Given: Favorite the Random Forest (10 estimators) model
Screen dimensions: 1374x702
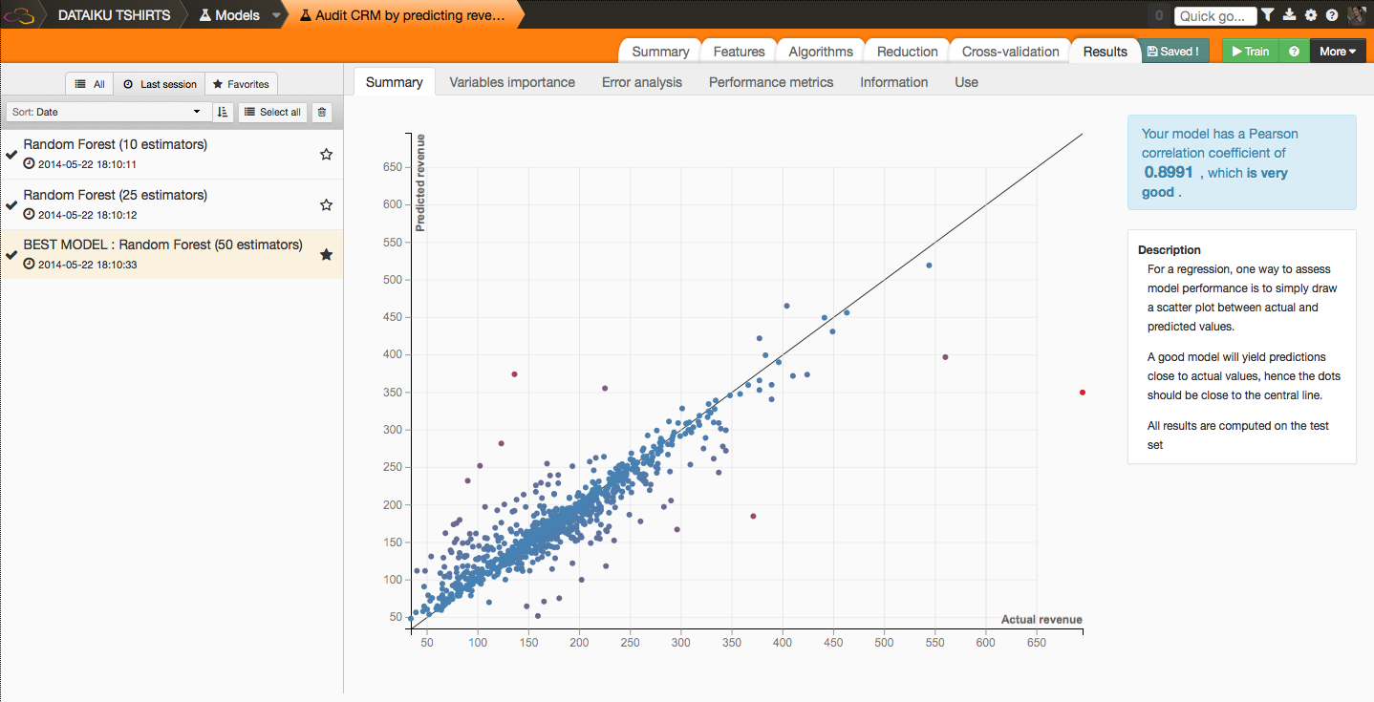Looking at the screenshot, I should (x=326, y=154).
